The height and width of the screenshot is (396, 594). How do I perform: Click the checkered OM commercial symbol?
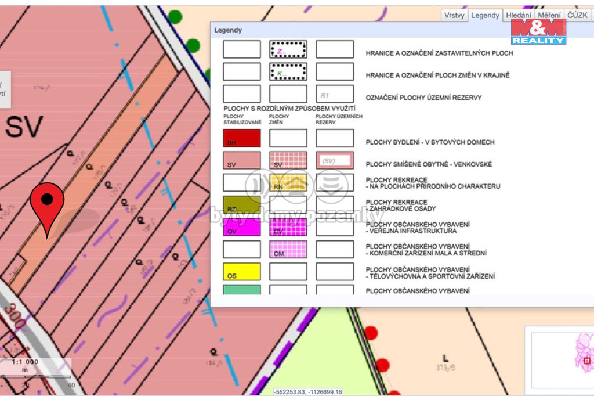(288, 249)
